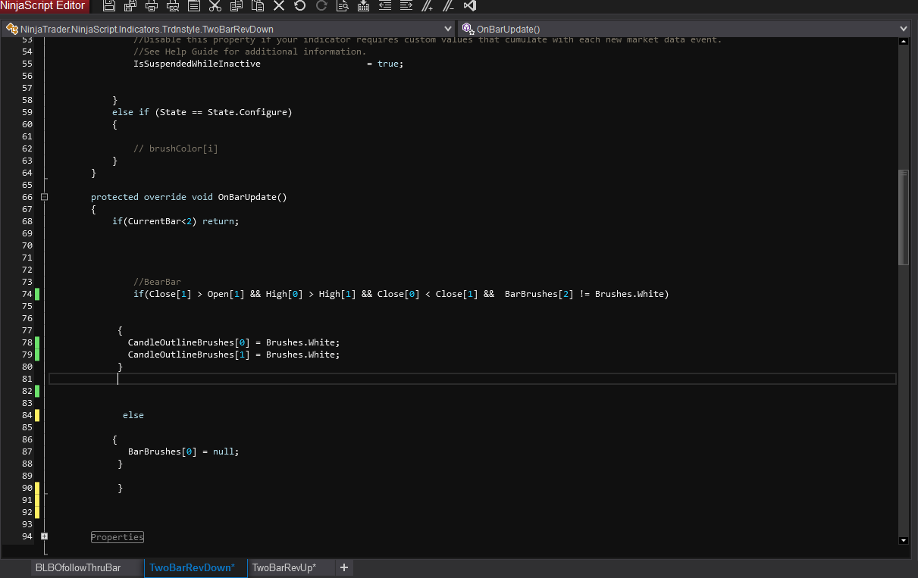918x578 pixels.
Task: Cut selected code with scissors icon
Action: click(215, 6)
